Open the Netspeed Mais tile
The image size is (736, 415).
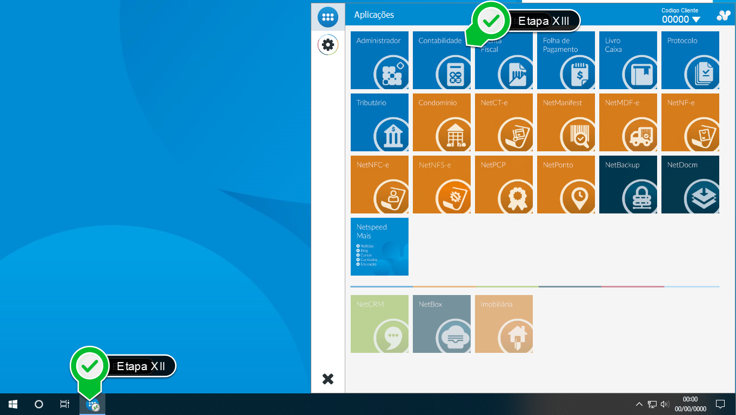tap(379, 246)
